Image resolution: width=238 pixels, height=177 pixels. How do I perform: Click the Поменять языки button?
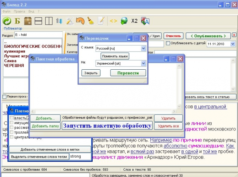click(x=115, y=56)
